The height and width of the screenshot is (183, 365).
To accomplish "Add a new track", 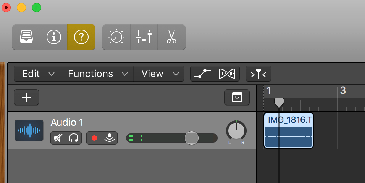I will point(26,98).
